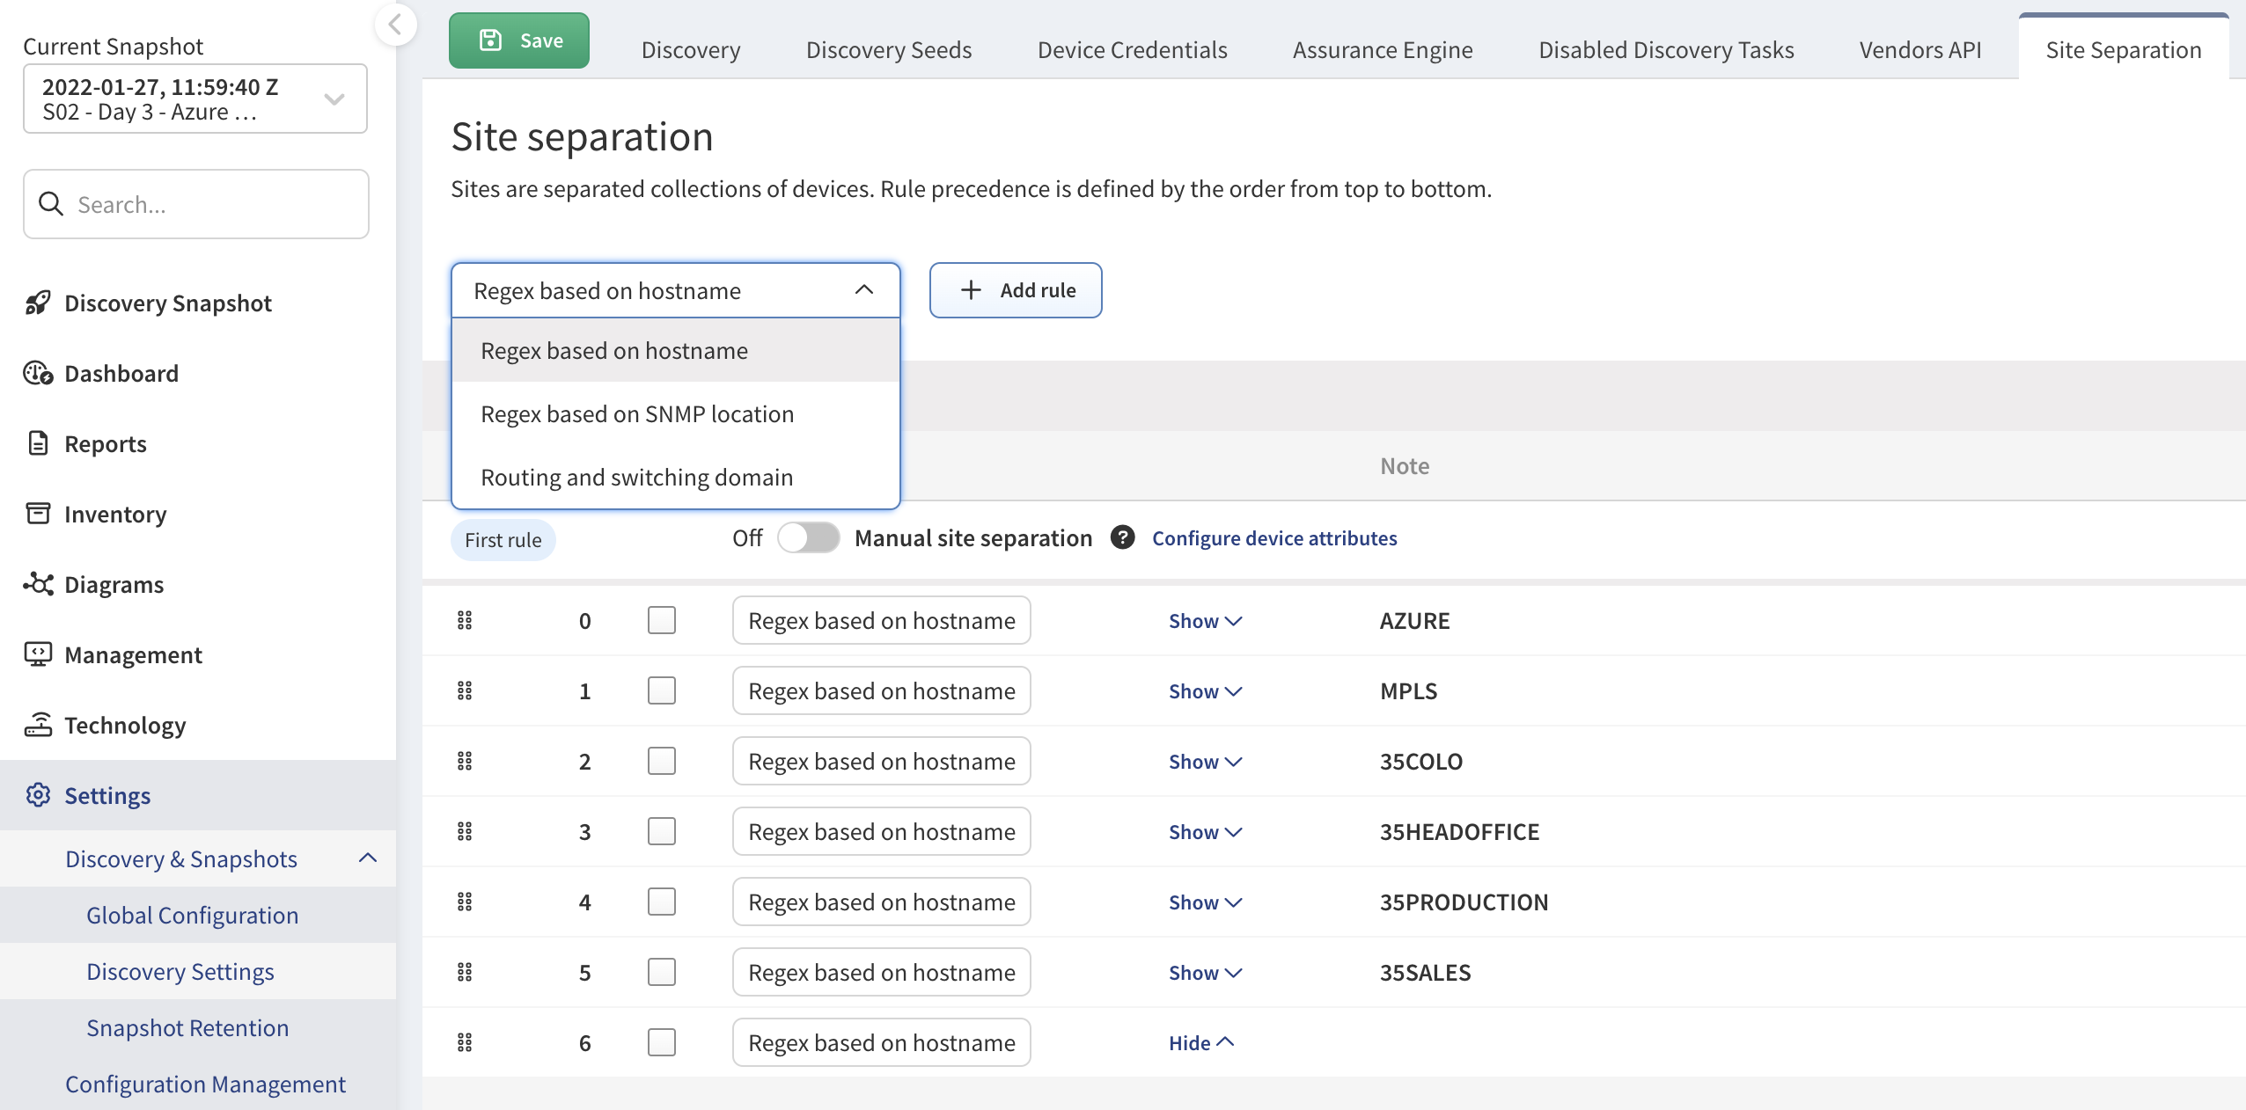The height and width of the screenshot is (1110, 2246).
Task: Click the Diagrams network icon
Action: click(x=38, y=584)
